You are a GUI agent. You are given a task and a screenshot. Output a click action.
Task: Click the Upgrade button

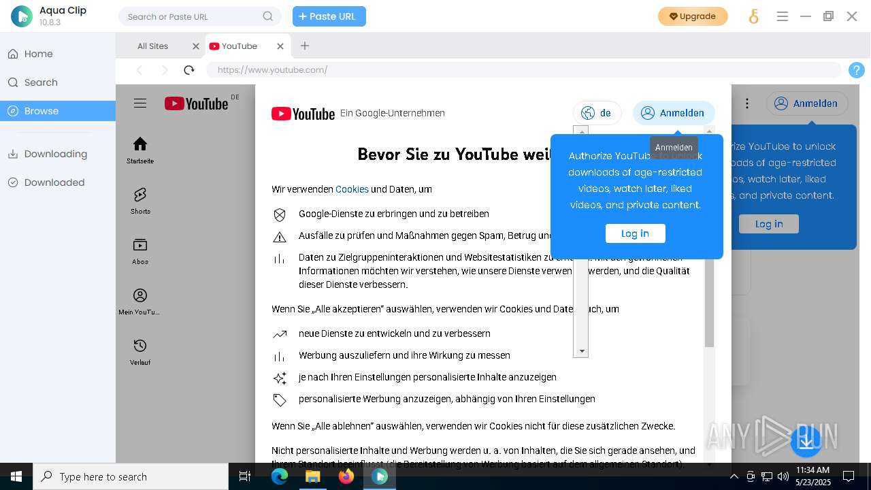tap(693, 16)
